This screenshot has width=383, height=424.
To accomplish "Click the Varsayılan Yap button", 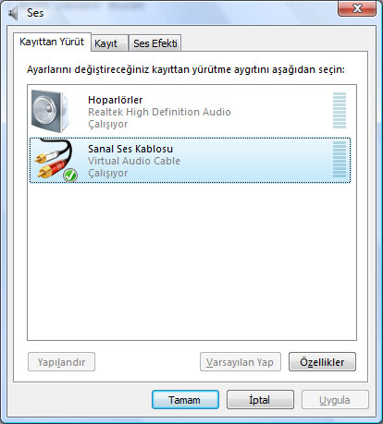I will pos(241,362).
